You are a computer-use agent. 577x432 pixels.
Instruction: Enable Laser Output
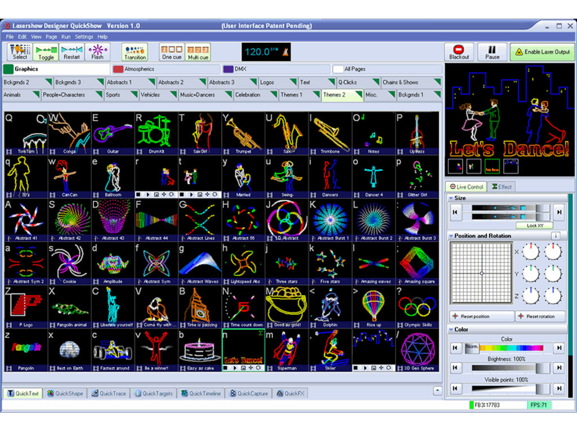(x=543, y=52)
